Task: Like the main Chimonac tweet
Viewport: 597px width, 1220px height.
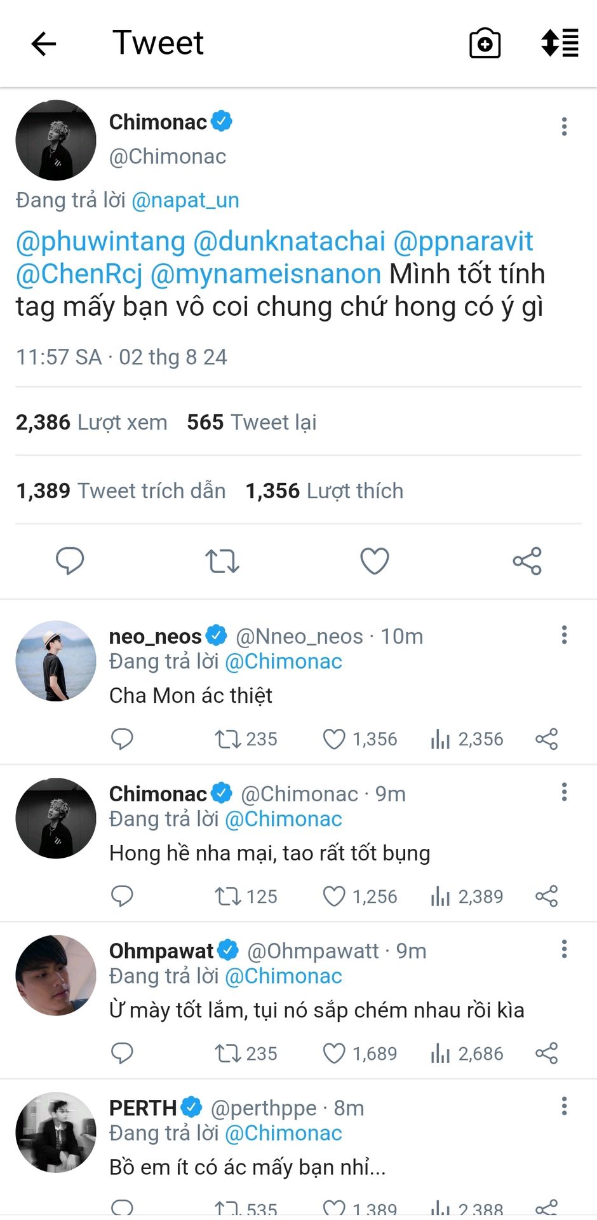Action: [375, 561]
